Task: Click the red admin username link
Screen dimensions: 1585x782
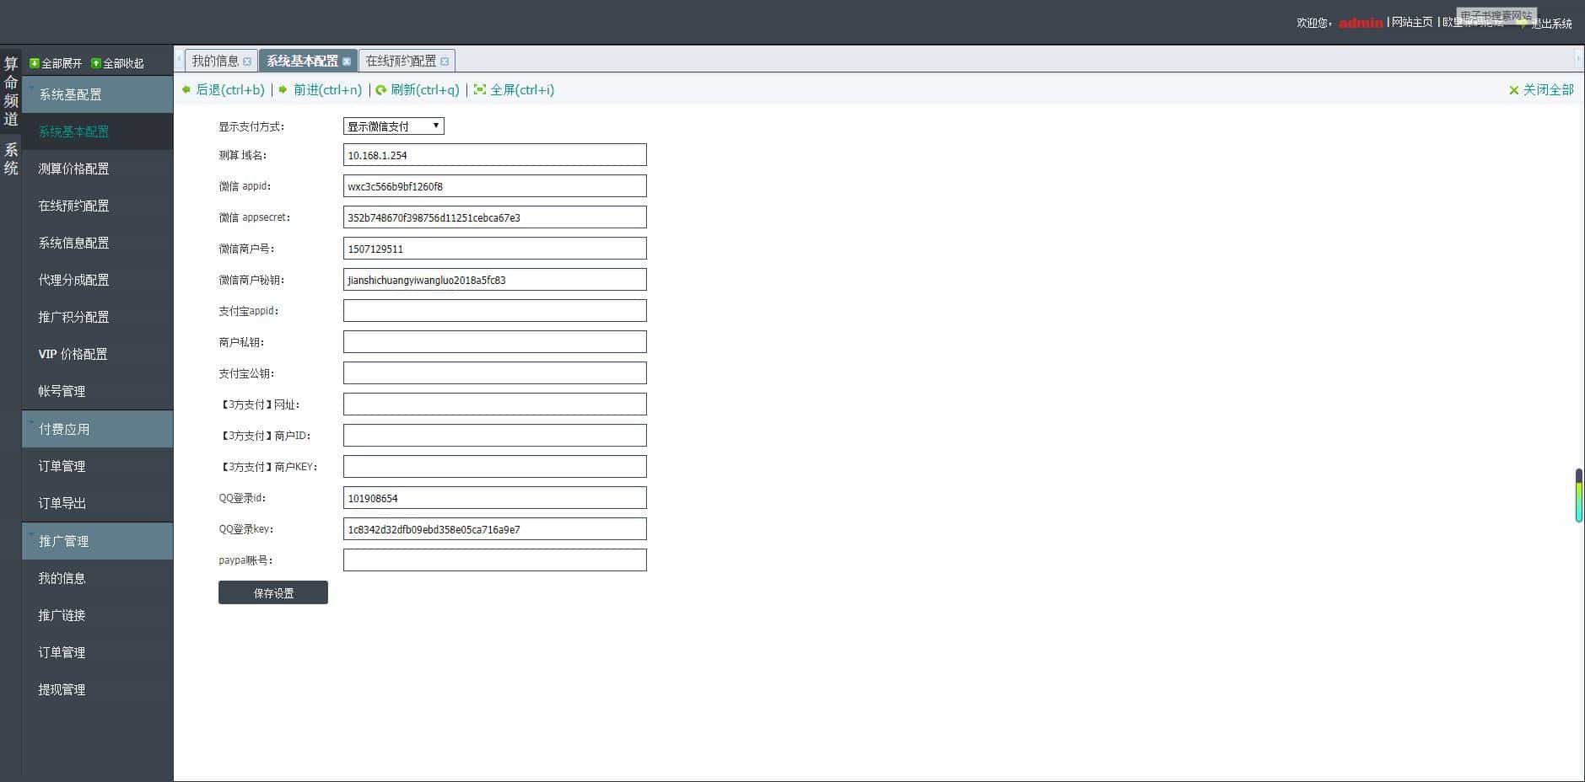Action: [x=1361, y=23]
